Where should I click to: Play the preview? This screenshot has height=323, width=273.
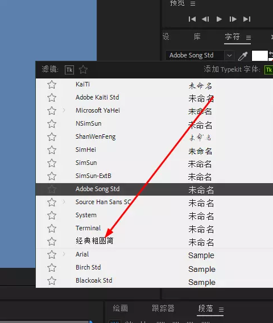click(219, 19)
